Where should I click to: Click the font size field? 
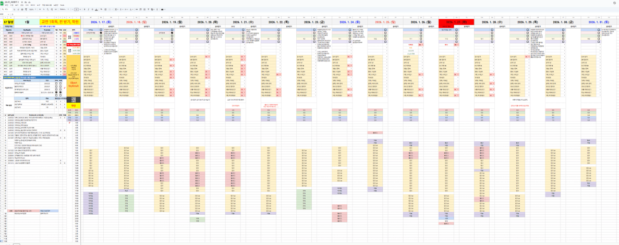click(x=76, y=9)
